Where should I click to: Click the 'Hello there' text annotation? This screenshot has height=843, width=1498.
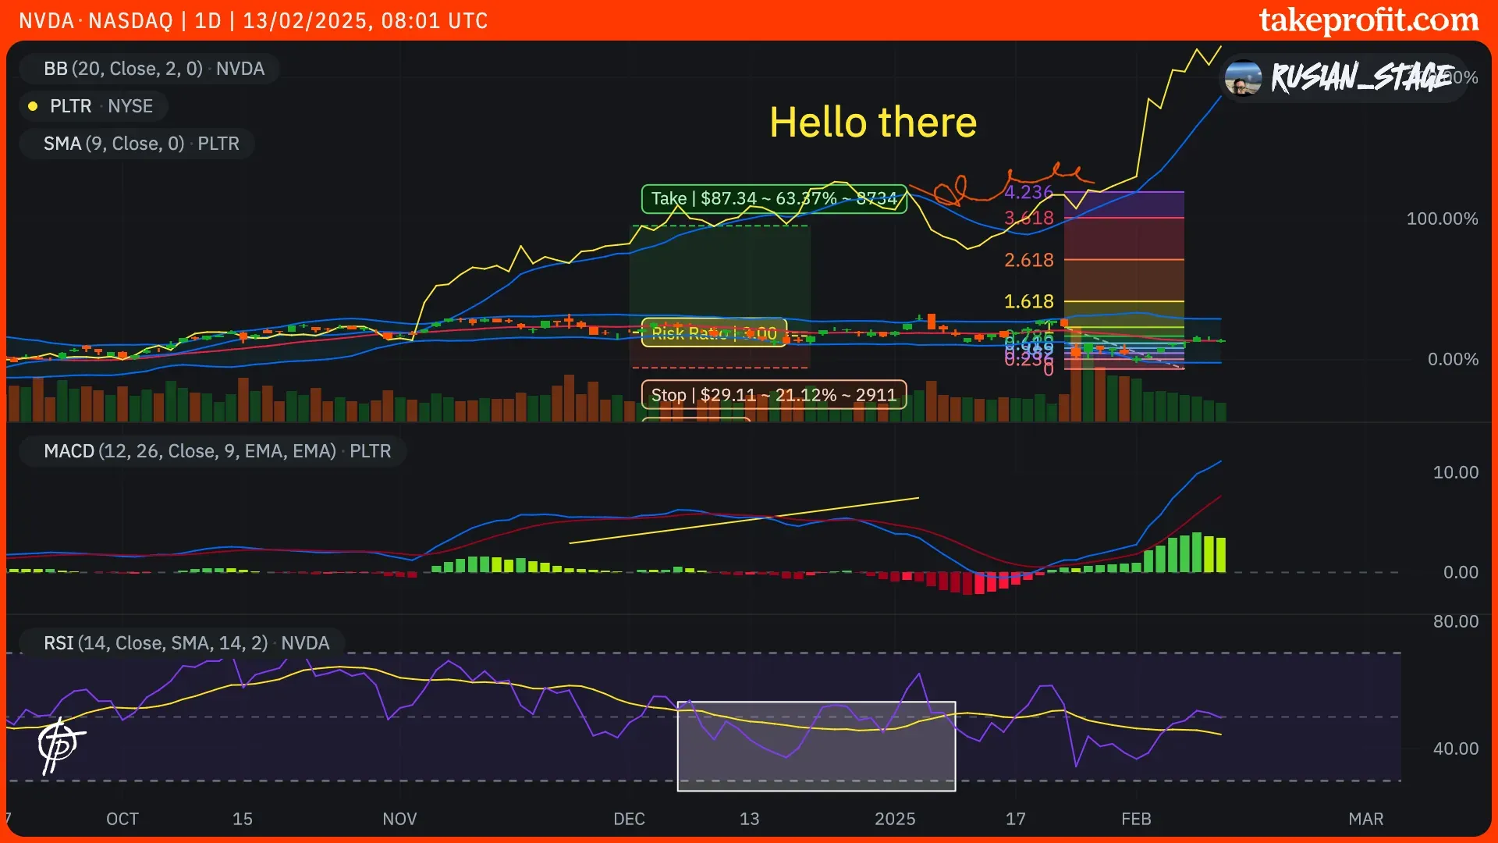[x=872, y=123]
